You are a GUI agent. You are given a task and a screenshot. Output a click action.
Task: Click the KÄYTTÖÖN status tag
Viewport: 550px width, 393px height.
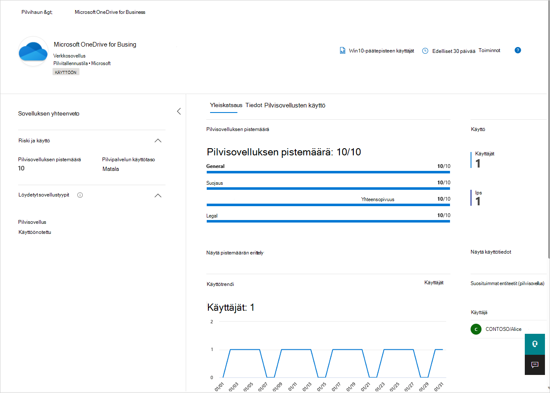point(66,72)
